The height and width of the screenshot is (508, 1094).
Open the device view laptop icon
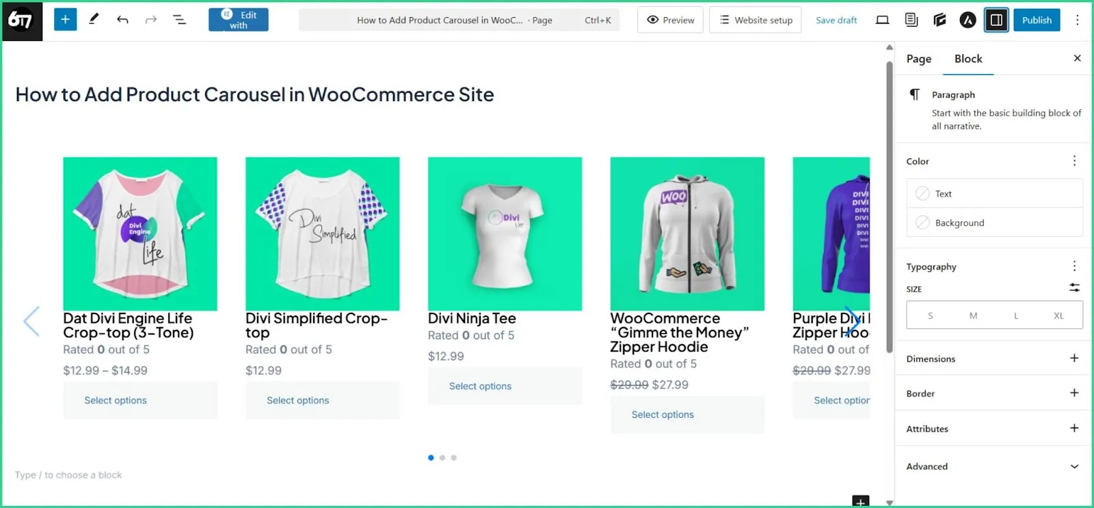[x=883, y=20]
